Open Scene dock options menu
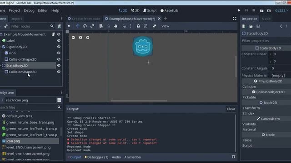The height and width of the screenshot is (163, 291). 62,19
